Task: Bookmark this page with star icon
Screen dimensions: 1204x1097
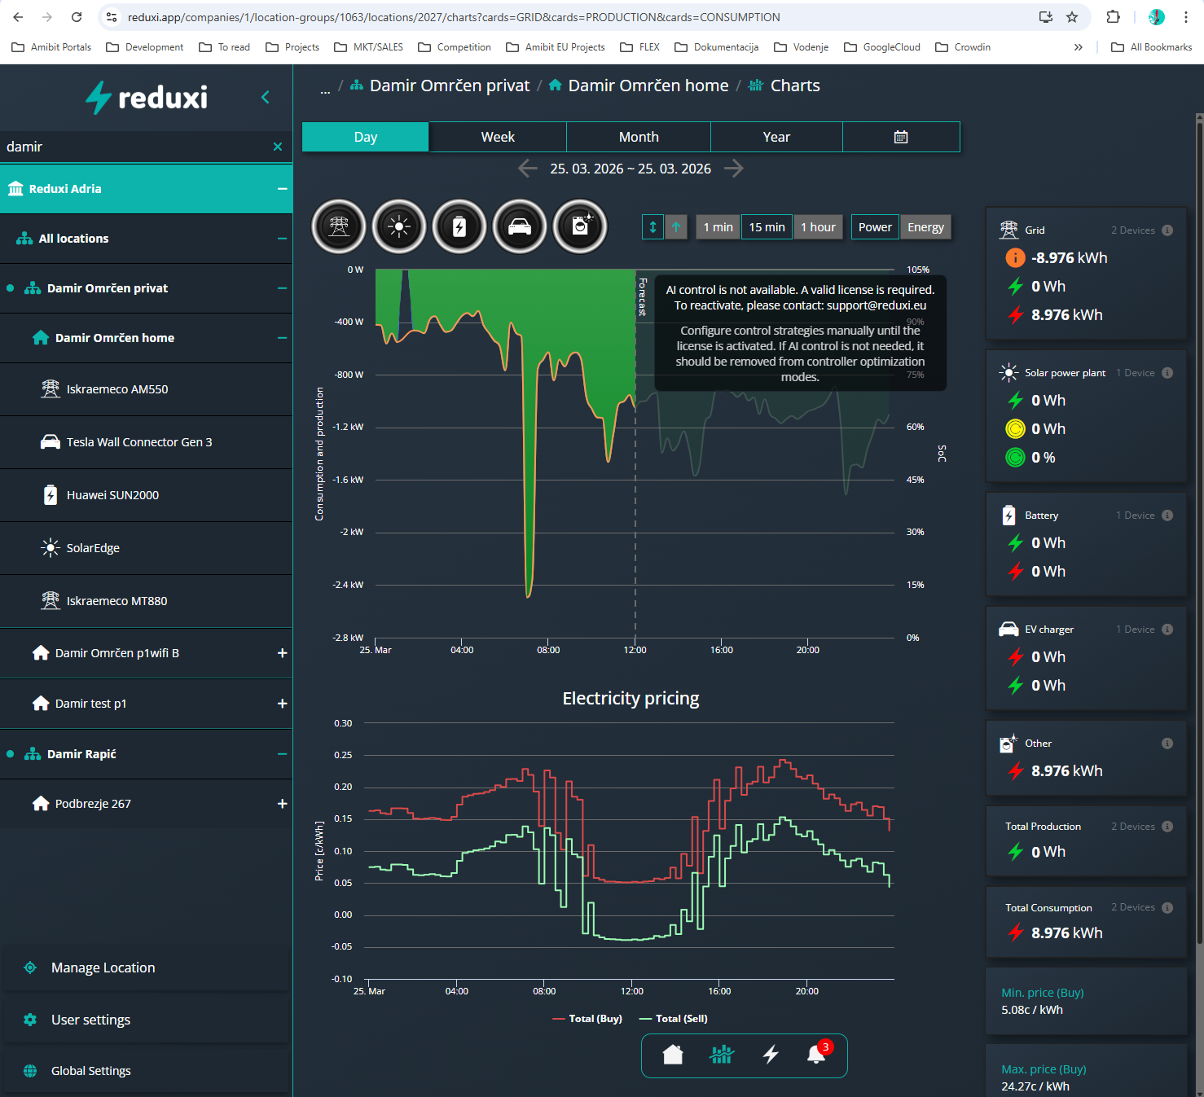Action: [1072, 17]
